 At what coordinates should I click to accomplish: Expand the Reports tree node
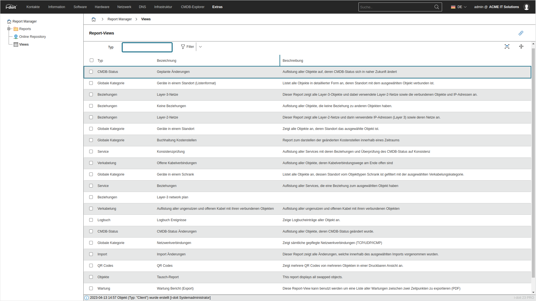coord(9,29)
